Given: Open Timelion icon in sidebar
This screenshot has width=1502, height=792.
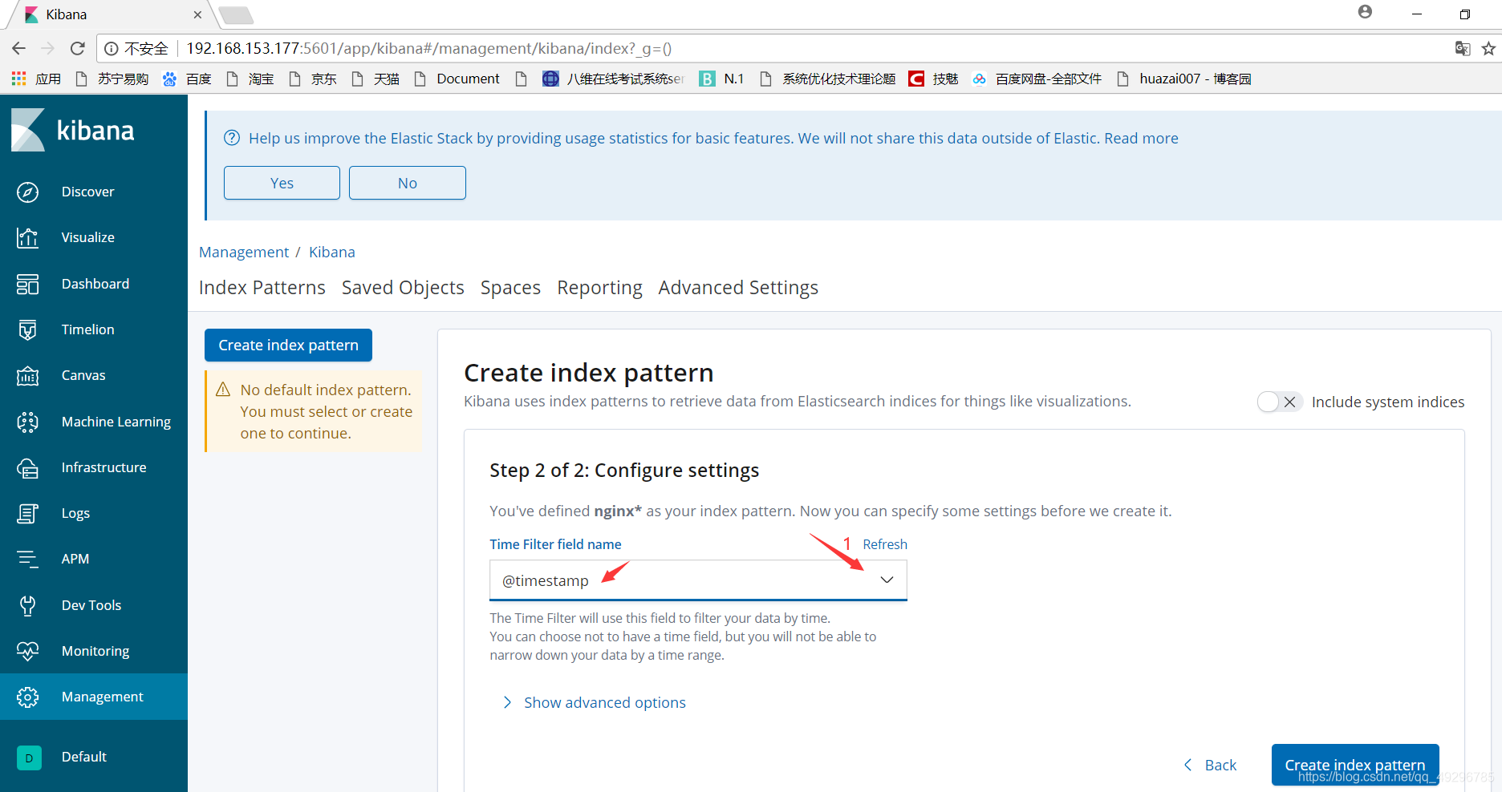Looking at the screenshot, I should 27,329.
